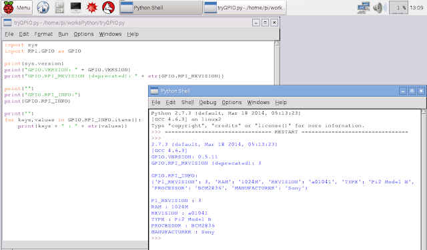Click the 'for keys,values in' code line
The width and height of the screenshot is (427, 250).
point(73,120)
